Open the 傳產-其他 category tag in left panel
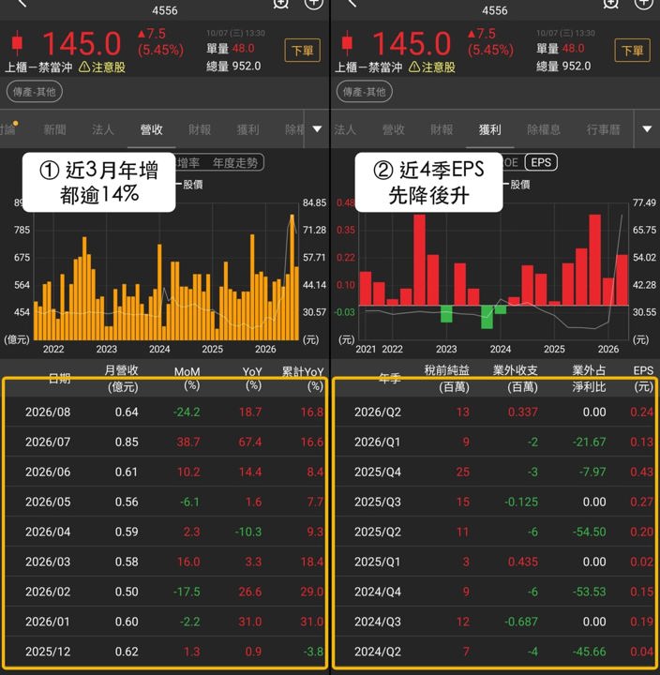The width and height of the screenshot is (660, 675). (35, 92)
